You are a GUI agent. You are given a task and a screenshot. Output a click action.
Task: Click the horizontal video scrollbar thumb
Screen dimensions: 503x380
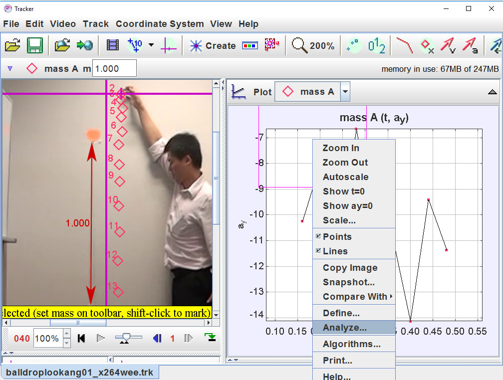tap(78, 323)
